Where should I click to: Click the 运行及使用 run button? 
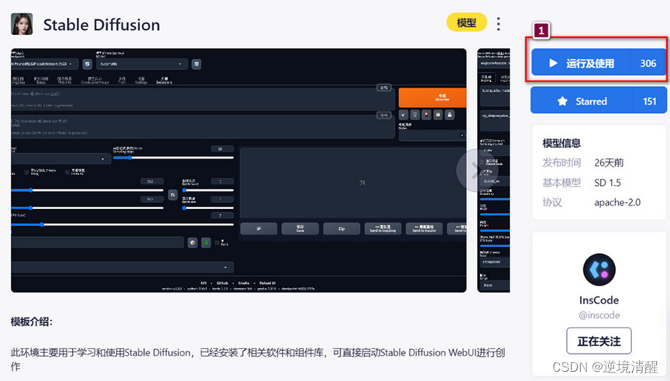click(599, 63)
